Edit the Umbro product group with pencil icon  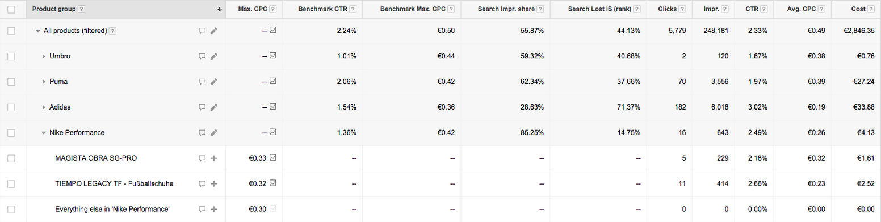pos(214,56)
